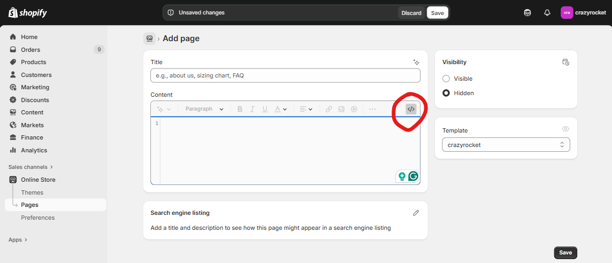Select the Visible radio button

click(446, 79)
